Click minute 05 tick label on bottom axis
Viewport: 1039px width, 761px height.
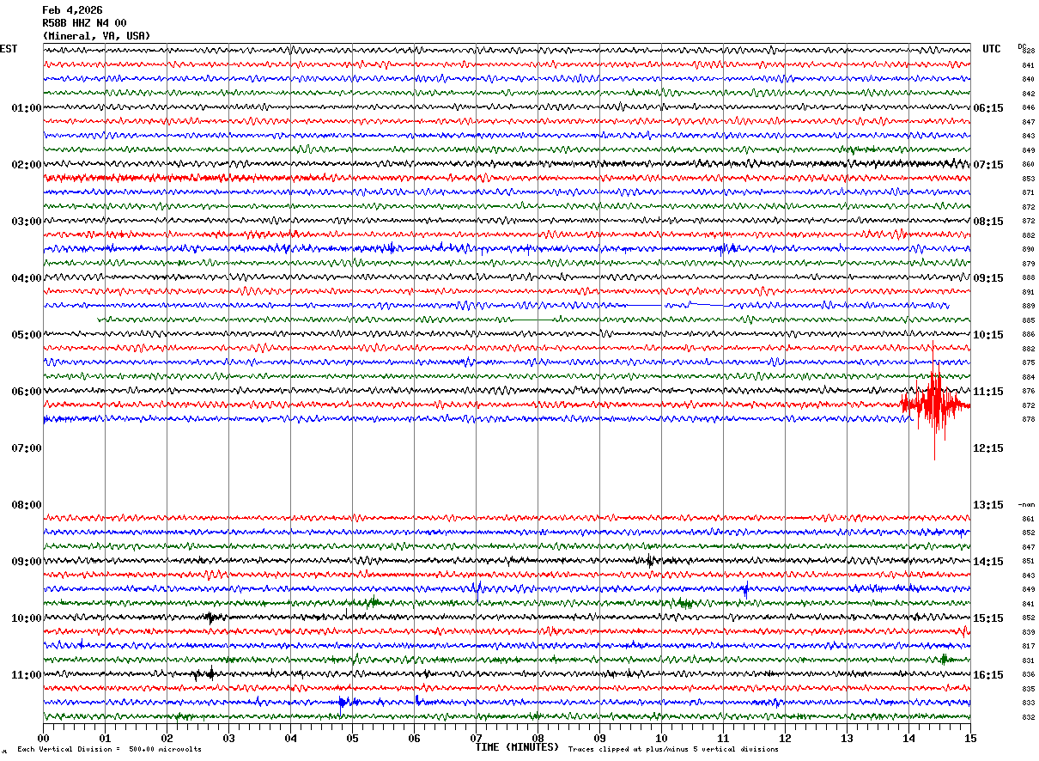[352, 738]
